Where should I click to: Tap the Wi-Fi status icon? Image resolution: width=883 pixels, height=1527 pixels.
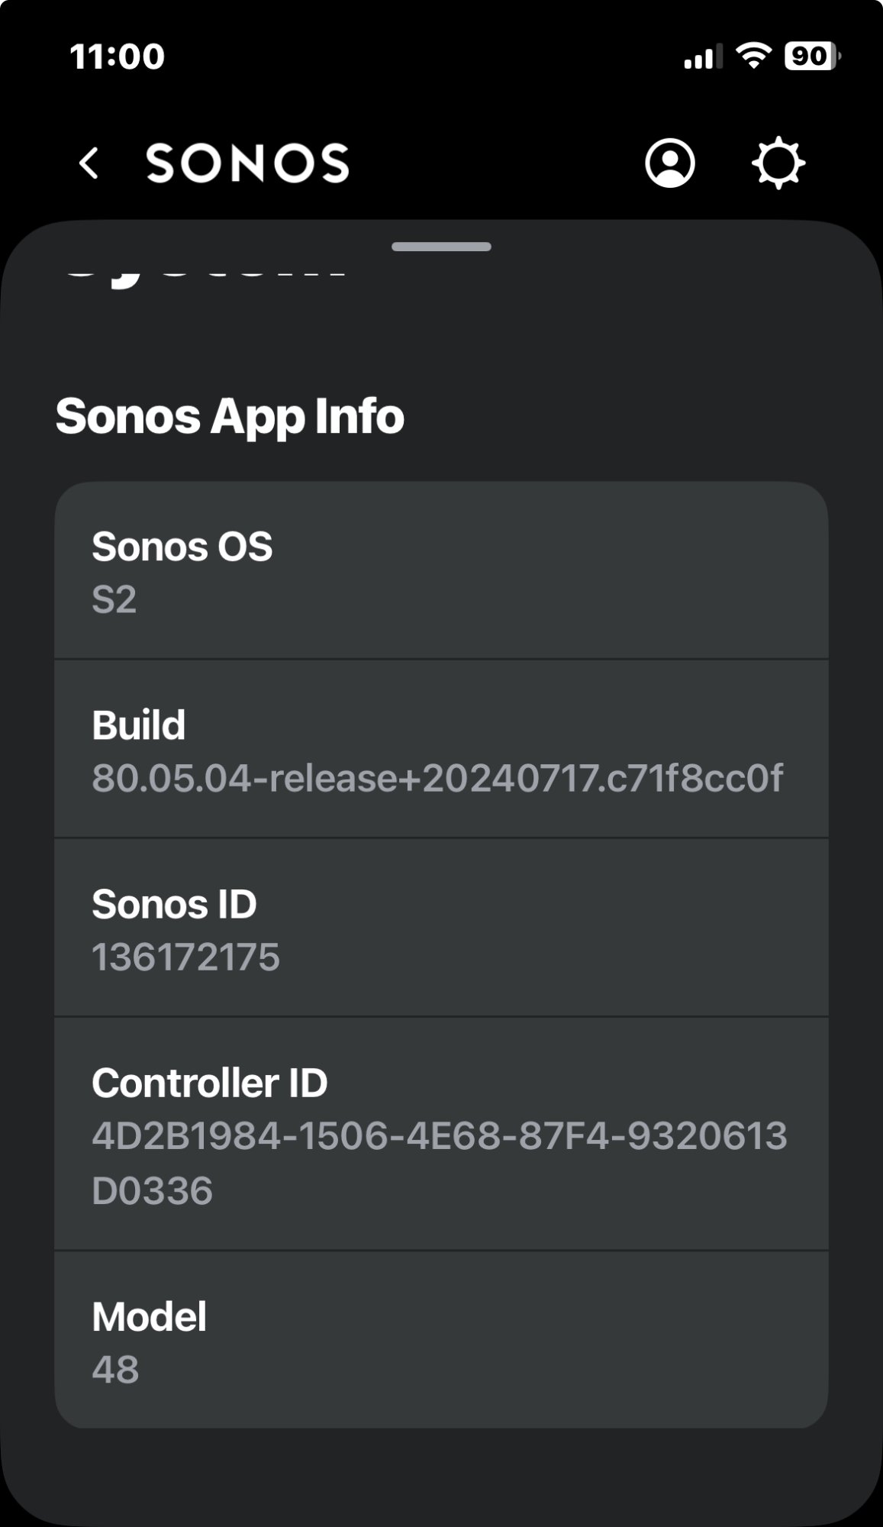[x=753, y=56]
